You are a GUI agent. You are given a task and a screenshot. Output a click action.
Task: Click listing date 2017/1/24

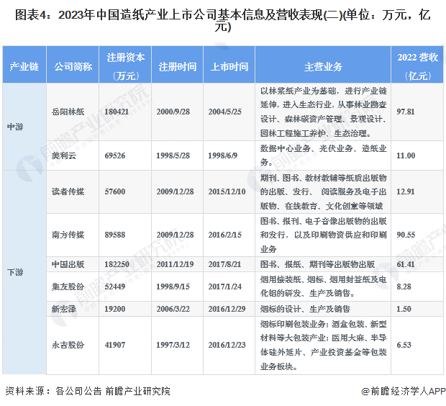(x=224, y=287)
